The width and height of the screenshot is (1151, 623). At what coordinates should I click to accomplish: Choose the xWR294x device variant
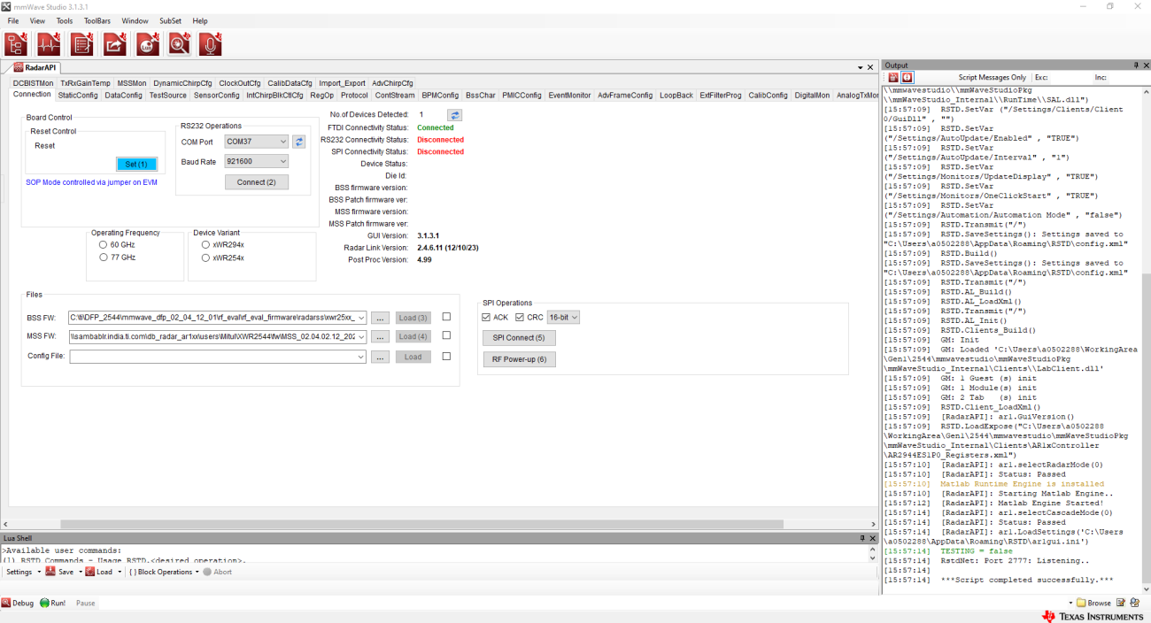[x=206, y=245]
